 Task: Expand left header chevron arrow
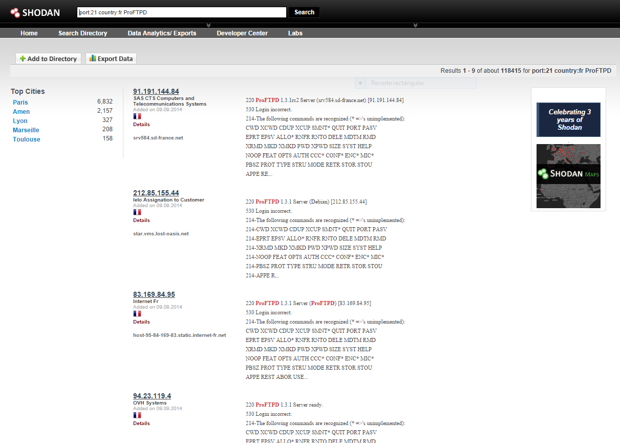[x=208, y=25]
